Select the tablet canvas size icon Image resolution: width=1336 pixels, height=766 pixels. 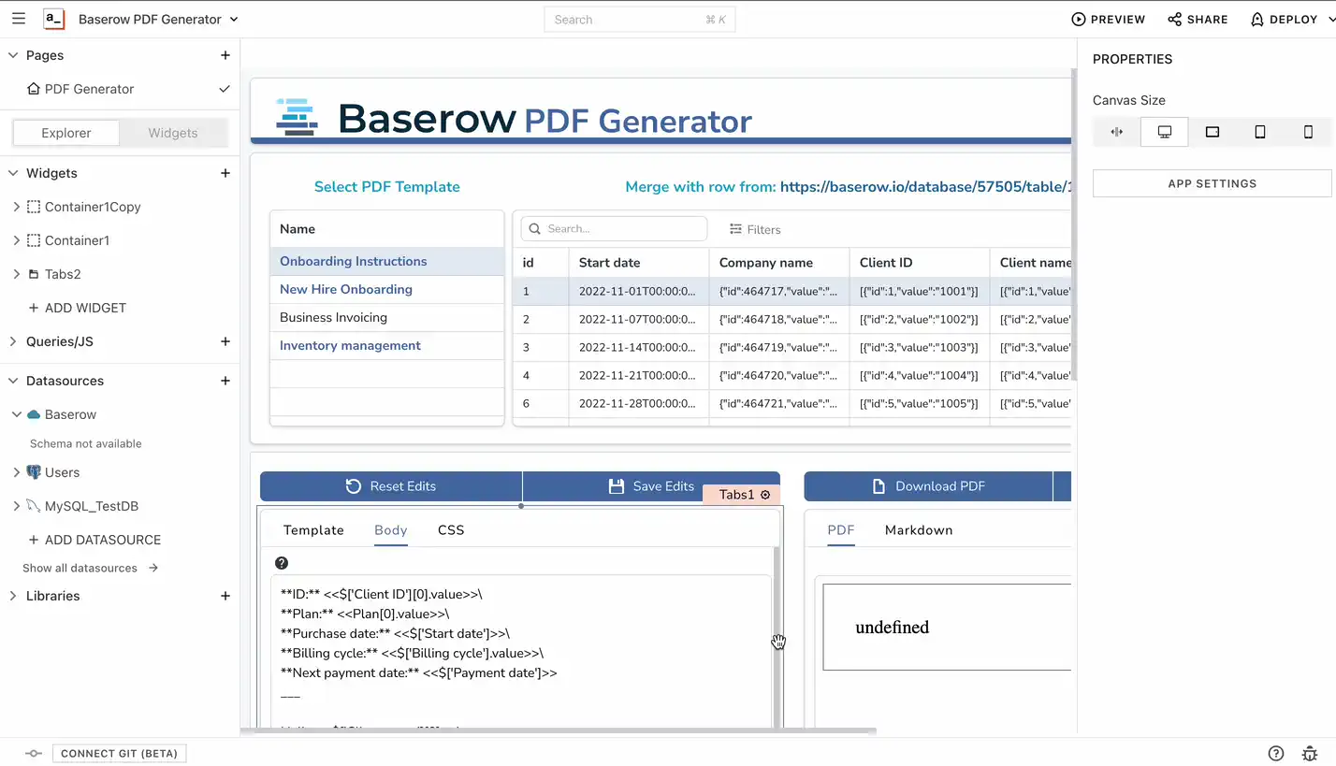pyautogui.click(x=1260, y=131)
